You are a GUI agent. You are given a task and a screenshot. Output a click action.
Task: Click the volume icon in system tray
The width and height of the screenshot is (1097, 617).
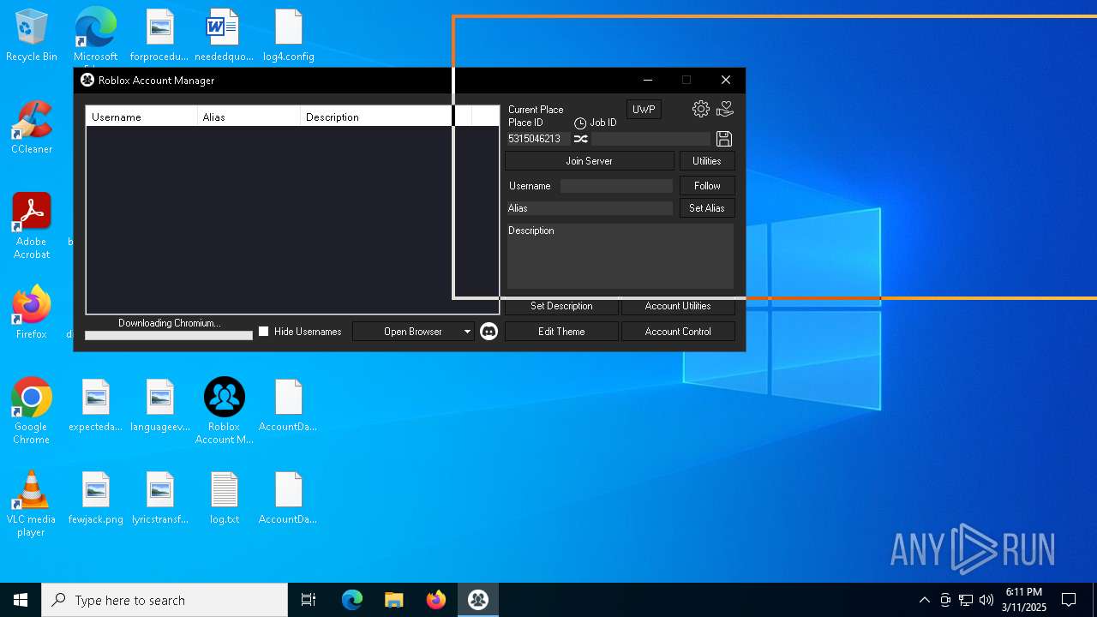point(986,600)
